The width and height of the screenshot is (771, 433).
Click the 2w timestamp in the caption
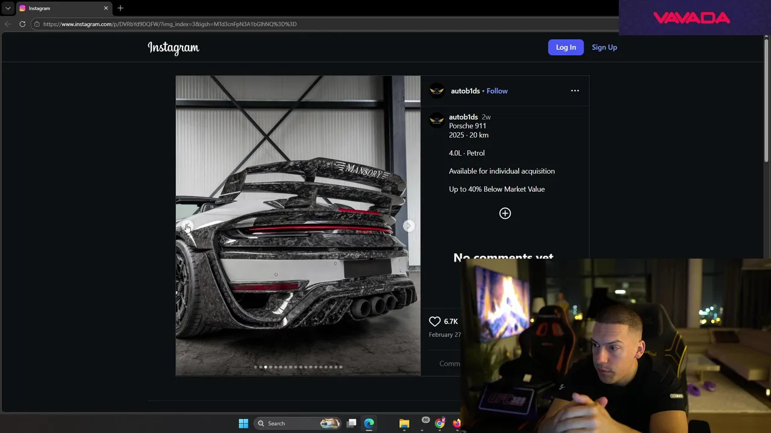click(x=486, y=117)
